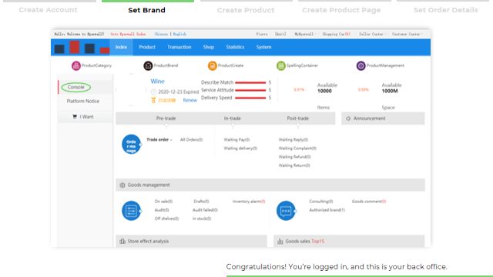Switch to the Index tab
Viewport: 493px width, 277px height.
[121, 47]
